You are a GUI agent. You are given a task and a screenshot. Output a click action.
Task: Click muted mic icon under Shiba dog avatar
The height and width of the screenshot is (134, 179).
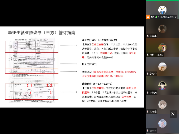(x=148, y=55)
